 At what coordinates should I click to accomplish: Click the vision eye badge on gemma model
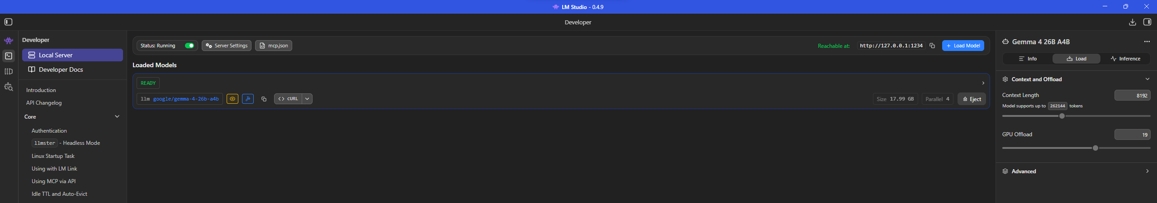232,99
